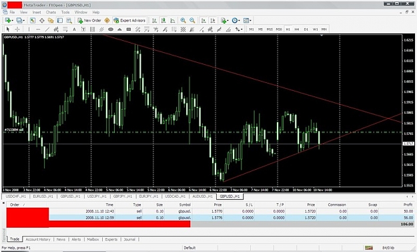Switch timeframe to M15
The width and height of the screenshot is (417, 252).
tap(270, 29)
